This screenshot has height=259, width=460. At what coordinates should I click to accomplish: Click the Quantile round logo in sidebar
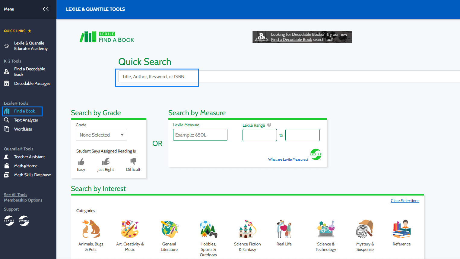(24, 220)
